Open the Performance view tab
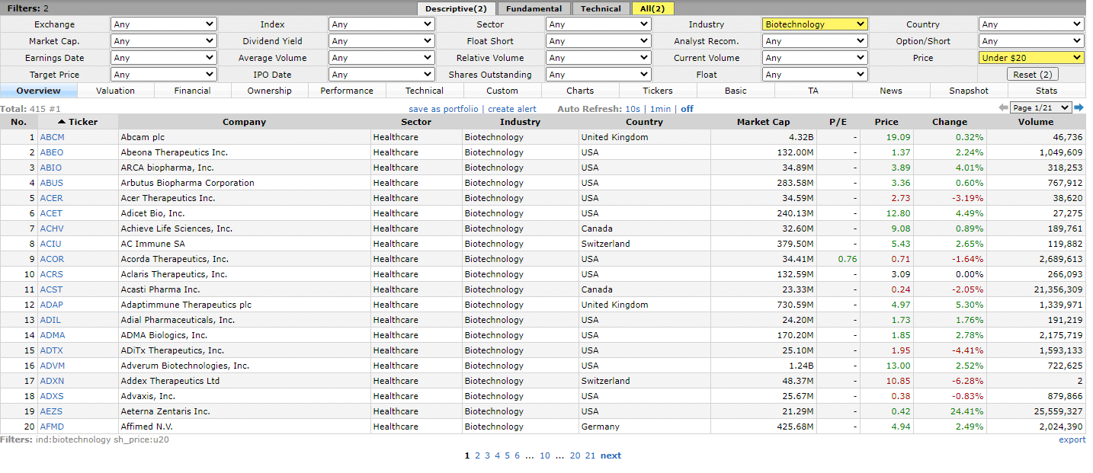Screen dimensions: 1093x473 coord(347,91)
